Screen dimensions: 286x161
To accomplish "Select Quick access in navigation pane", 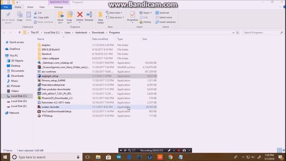I will [15, 42].
